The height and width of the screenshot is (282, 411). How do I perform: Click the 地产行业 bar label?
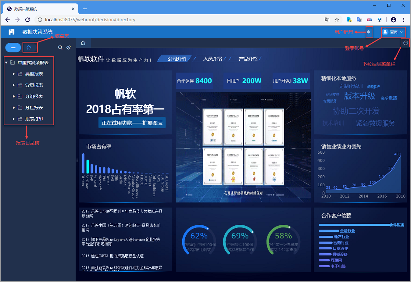[x=341, y=237]
